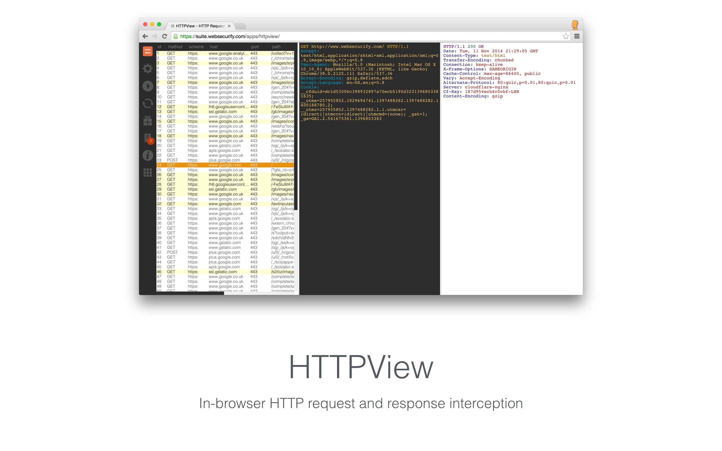Click the green padlock security icon
The image size is (722, 451).
click(x=176, y=36)
